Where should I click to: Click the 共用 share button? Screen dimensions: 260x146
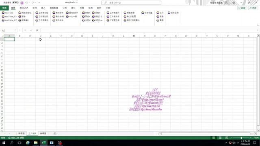[x=253, y=8]
